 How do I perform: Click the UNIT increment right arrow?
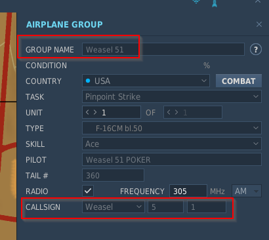(95, 112)
